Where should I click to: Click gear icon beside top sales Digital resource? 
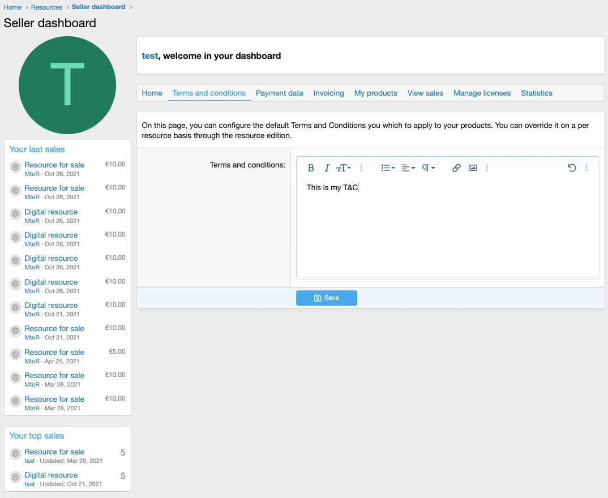tap(15, 477)
